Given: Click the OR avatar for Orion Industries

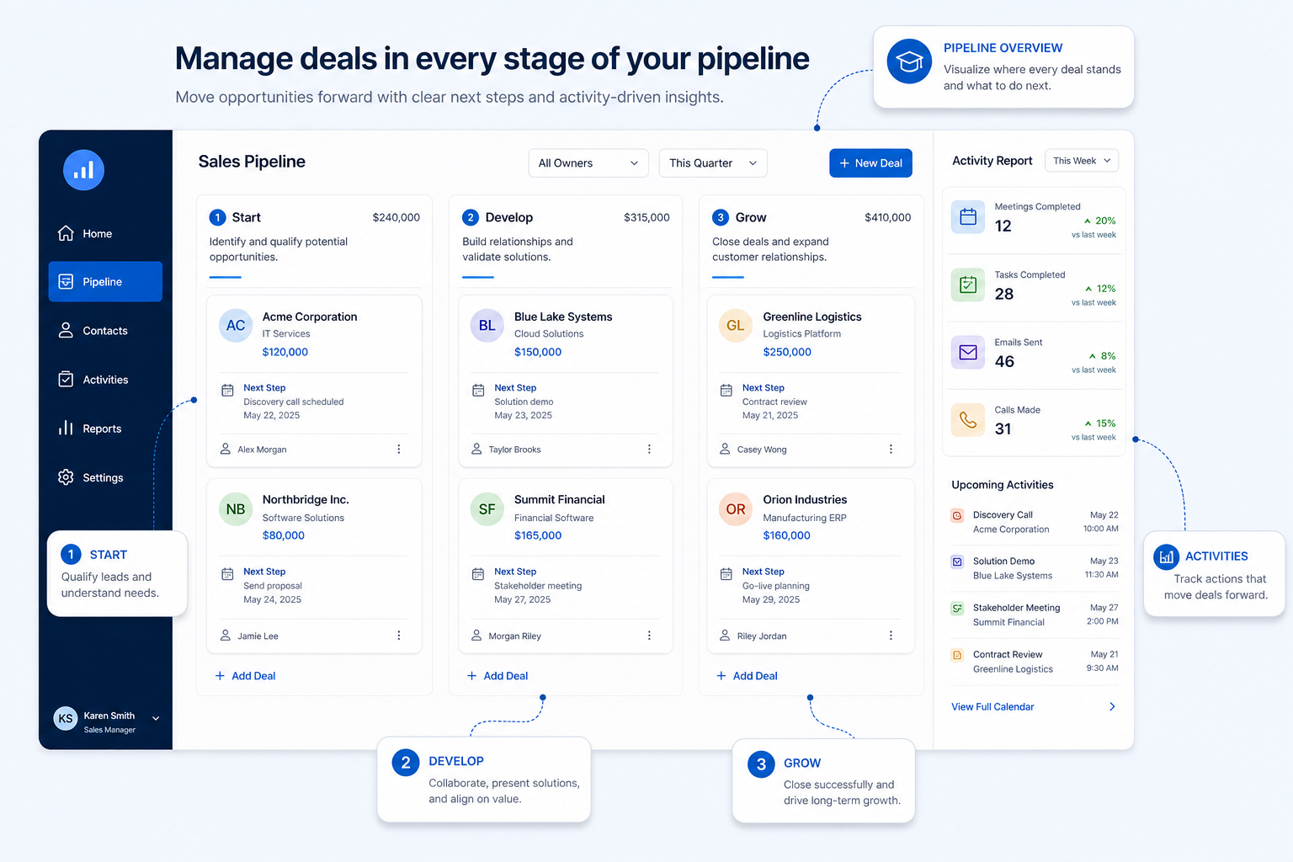Looking at the screenshot, I should 736,509.
